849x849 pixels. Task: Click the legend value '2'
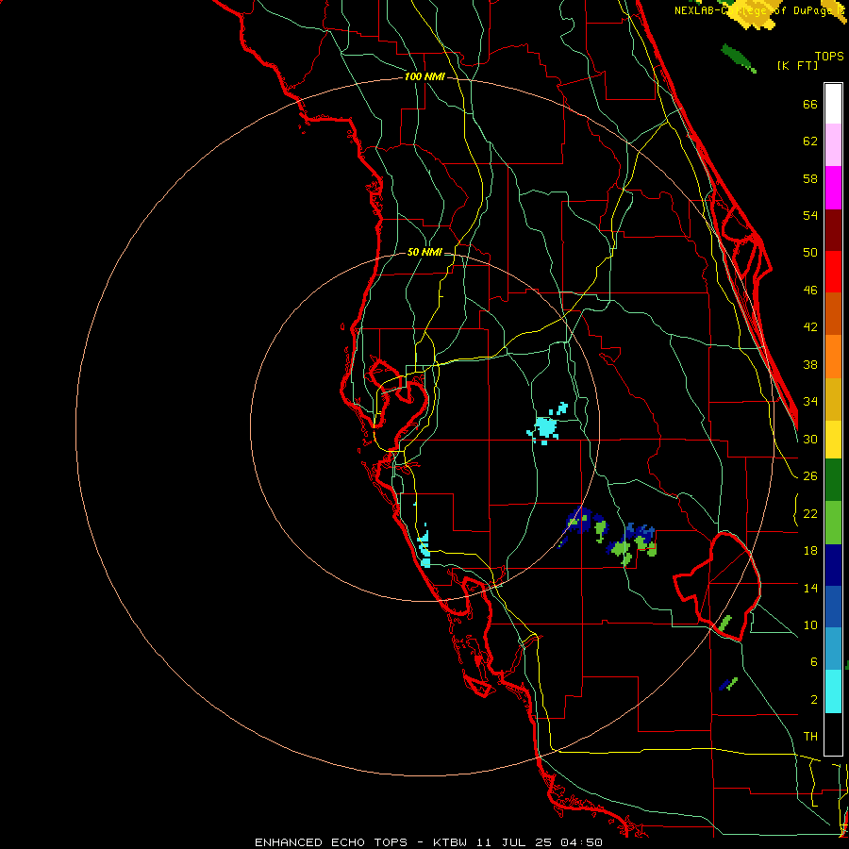(813, 700)
